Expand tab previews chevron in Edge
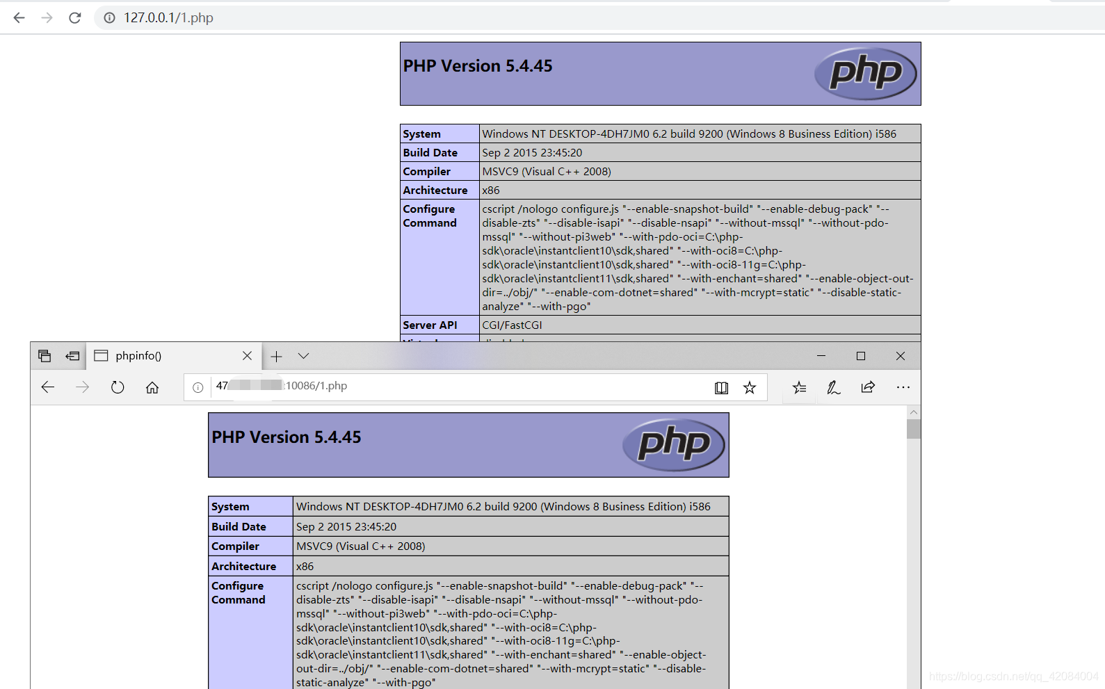Viewport: 1105px width, 689px height. (x=303, y=356)
